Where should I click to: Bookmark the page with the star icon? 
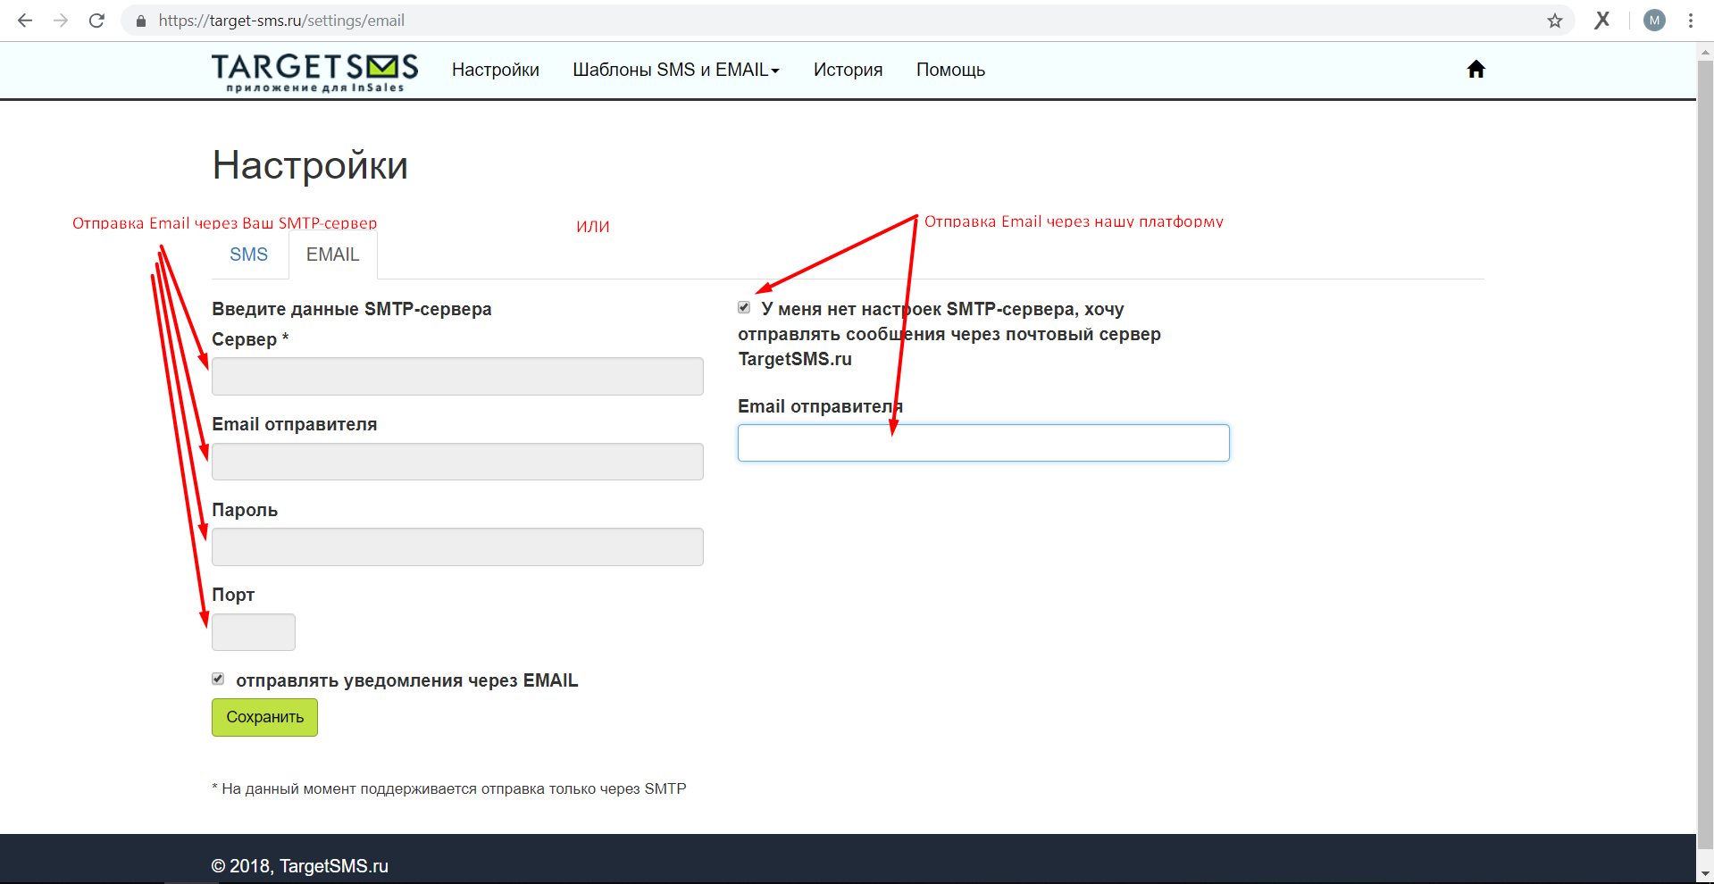pyautogui.click(x=1555, y=21)
